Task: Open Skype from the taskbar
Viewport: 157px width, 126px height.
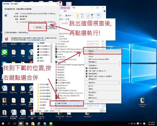Action: pos(45,123)
